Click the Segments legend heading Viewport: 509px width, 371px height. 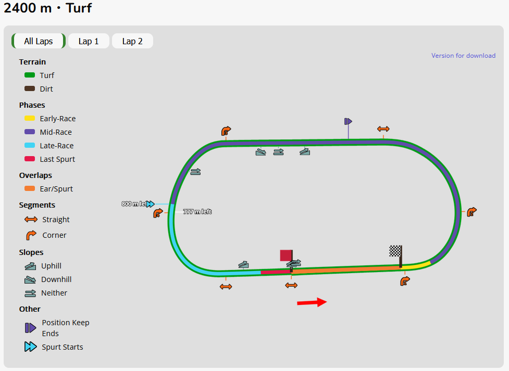[x=37, y=205]
